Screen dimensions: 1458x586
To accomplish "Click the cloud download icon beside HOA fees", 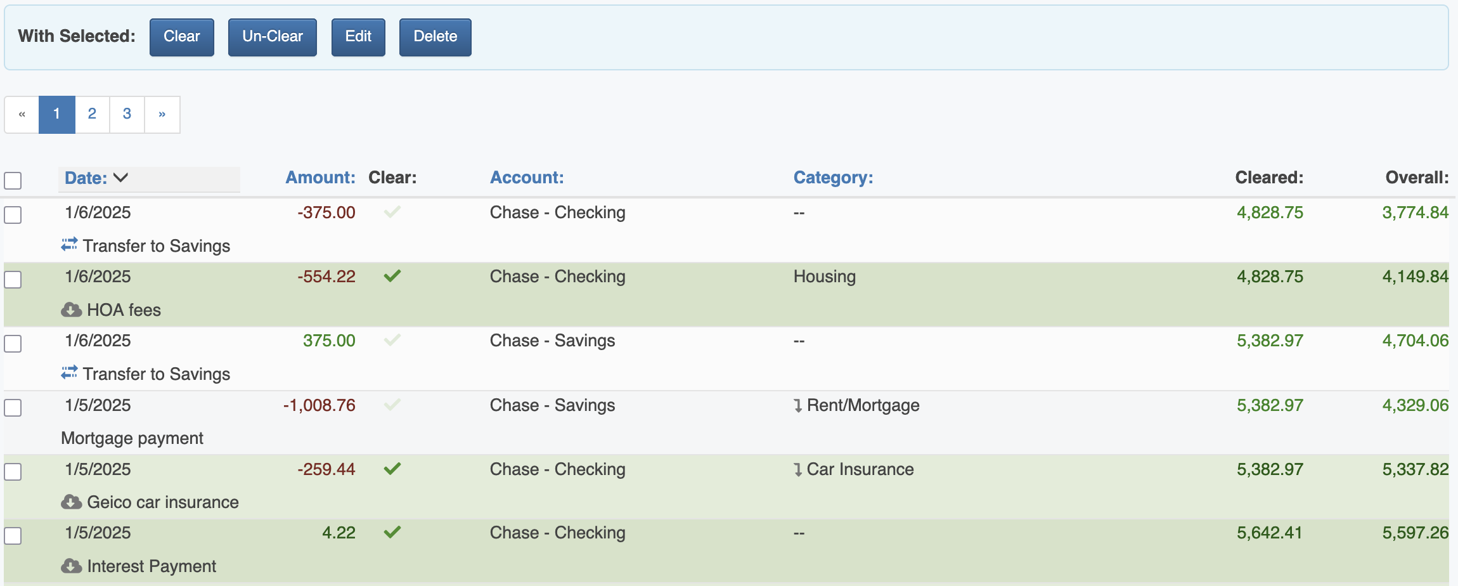I will coord(71,310).
